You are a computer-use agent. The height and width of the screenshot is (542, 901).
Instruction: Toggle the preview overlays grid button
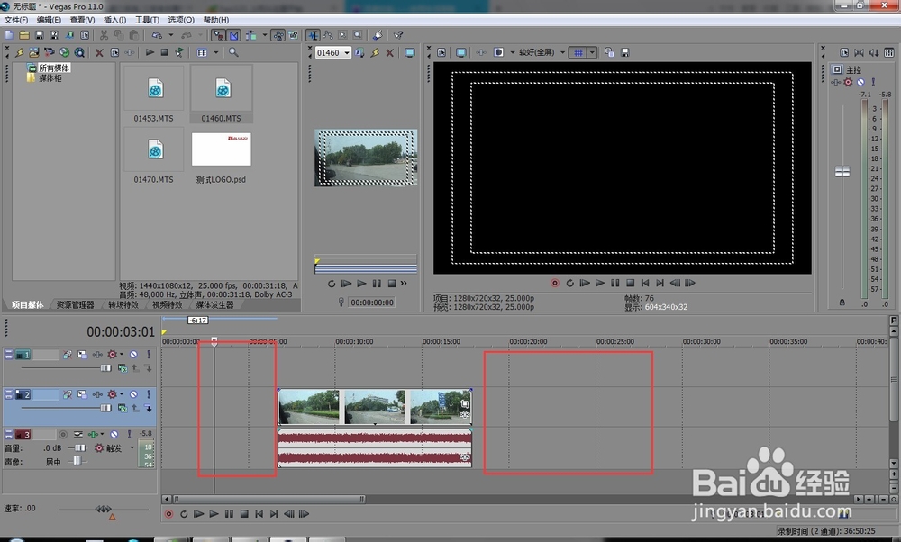(x=578, y=52)
